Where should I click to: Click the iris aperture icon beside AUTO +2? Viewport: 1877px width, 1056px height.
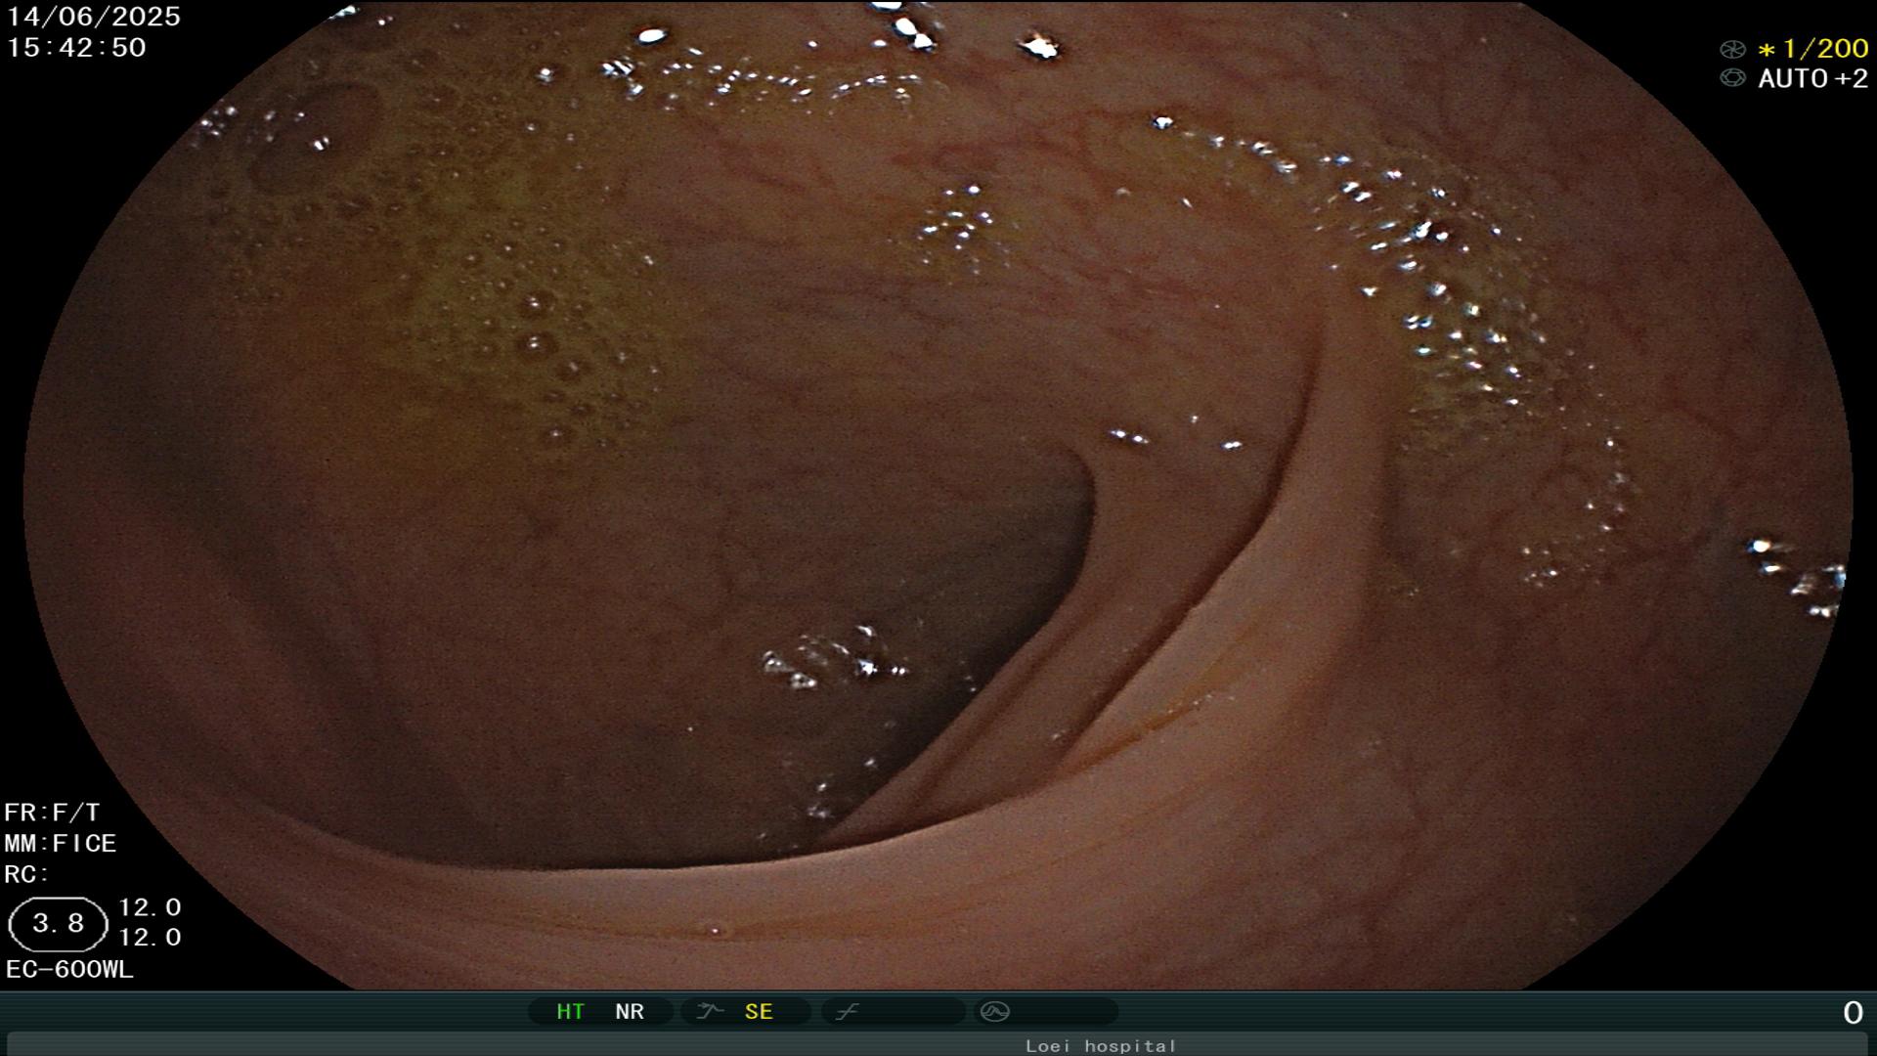1731,78
